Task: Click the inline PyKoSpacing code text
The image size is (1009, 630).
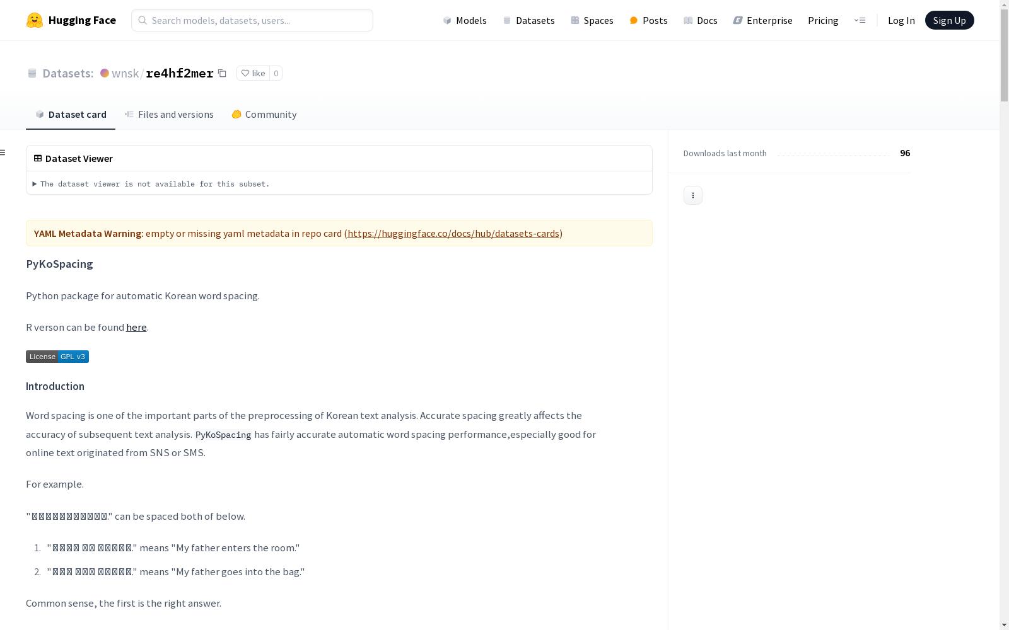Action: [223, 435]
